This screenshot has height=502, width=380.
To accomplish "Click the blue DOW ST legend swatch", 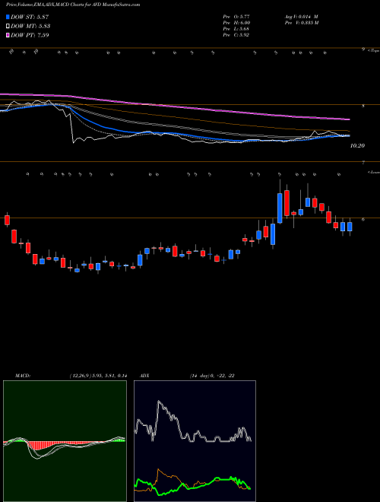I will pos(8,17).
